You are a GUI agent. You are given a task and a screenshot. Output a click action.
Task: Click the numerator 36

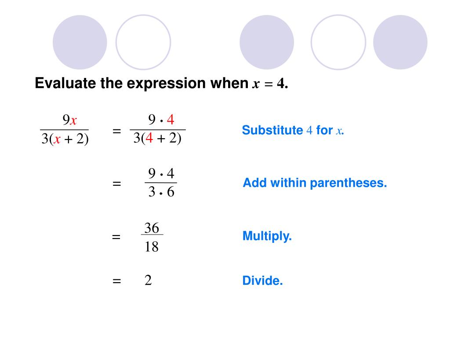pos(152,228)
